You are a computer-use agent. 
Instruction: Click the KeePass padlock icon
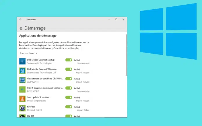tap(22, 108)
